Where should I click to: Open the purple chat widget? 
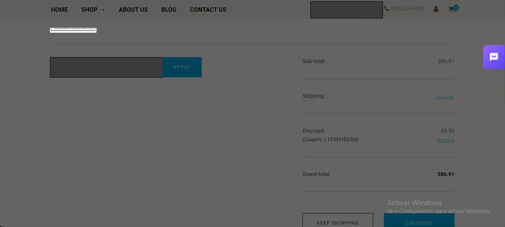(494, 57)
